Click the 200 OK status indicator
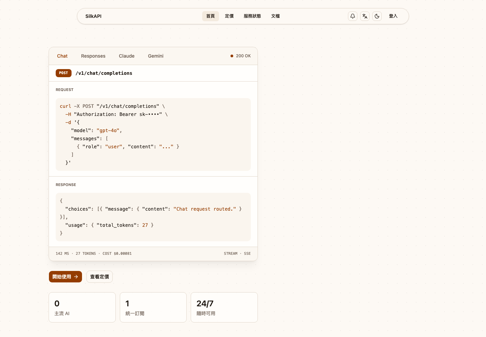Image resolution: width=486 pixels, height=337 pixels. (241, 56)
